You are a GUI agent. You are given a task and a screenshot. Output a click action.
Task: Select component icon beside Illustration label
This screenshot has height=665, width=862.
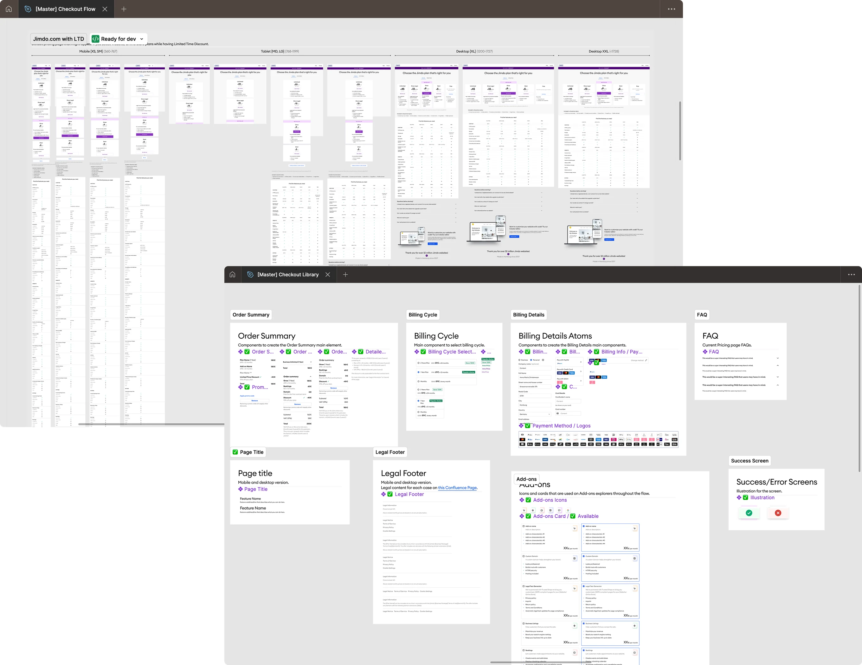click(739, 497)
